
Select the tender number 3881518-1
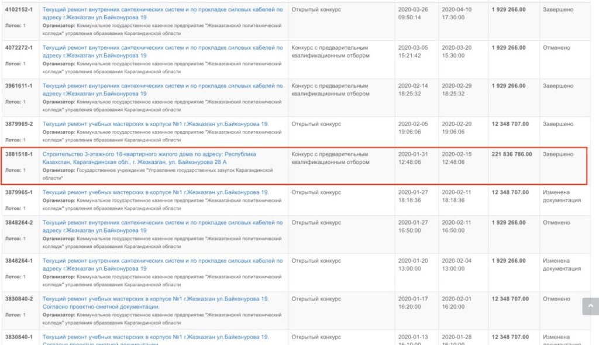pos(19,154)
